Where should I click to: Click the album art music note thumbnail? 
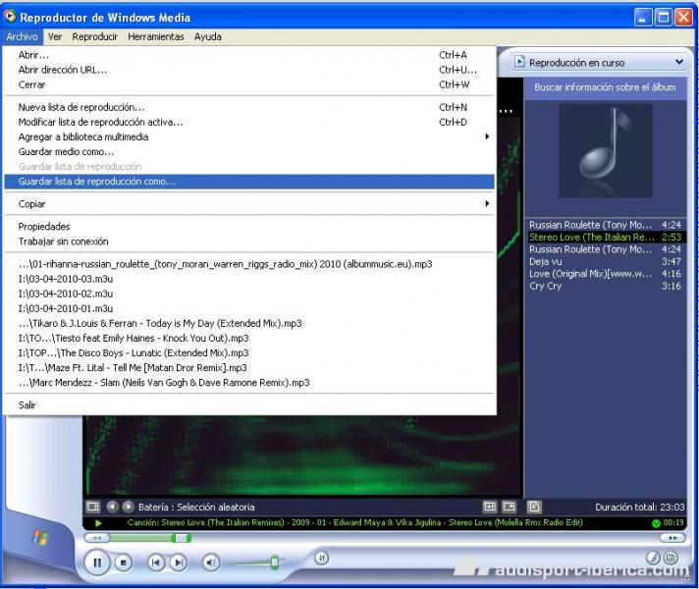[x=606, y=151]
